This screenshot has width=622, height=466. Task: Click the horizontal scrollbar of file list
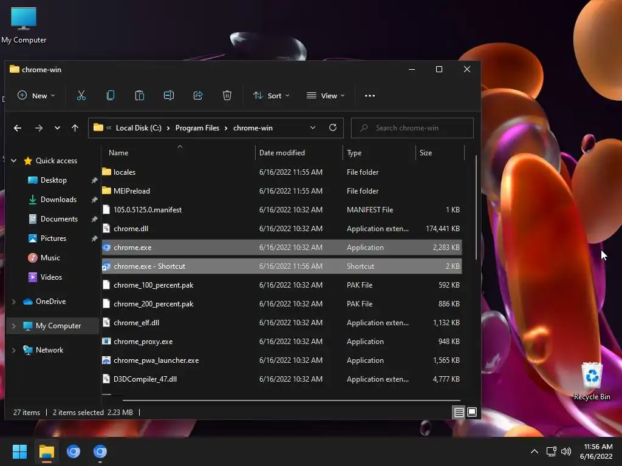tap(291, 400)
